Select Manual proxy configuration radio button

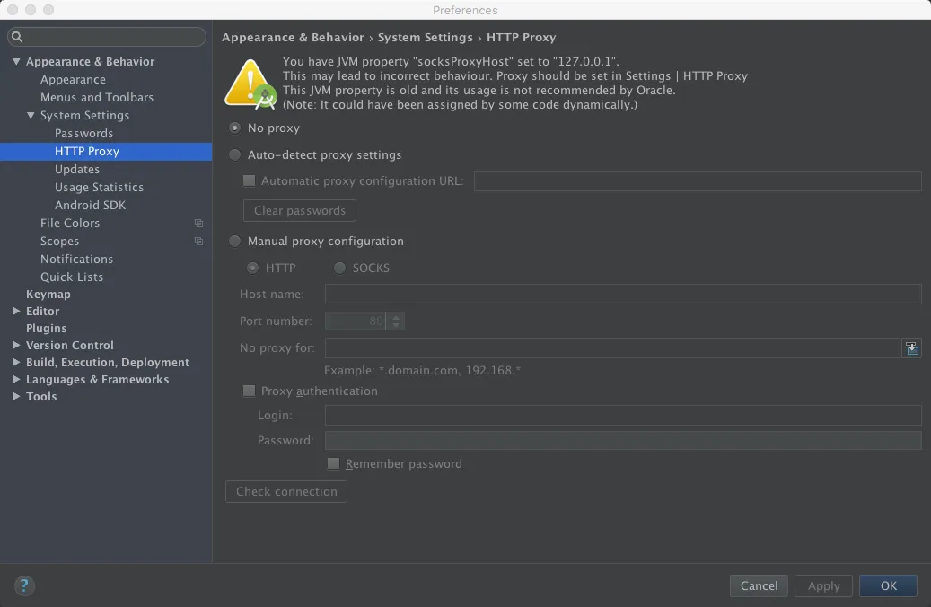(235, 242)
